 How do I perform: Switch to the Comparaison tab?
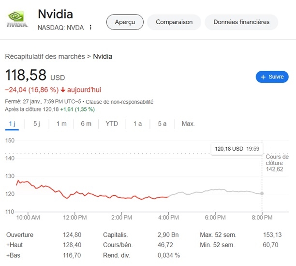174,22
